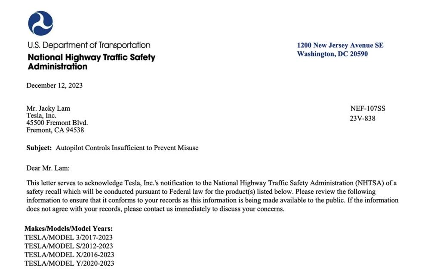Image resolution: width=437 pixels, height=273 pixels.
Task: Click Washington, DC 20590 address line
Action: pyautogui.click(x=332, y=54)
